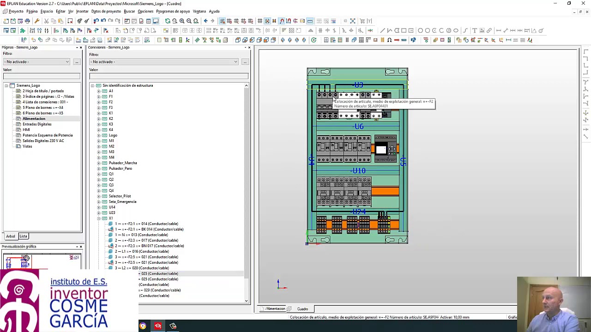This screenshot has height=332, width=591.
Task: Click the spline curve tool icon
Action: (465, 30)
